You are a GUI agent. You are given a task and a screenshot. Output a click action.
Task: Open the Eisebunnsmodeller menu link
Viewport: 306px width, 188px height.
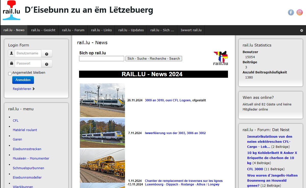pos(27,178)
